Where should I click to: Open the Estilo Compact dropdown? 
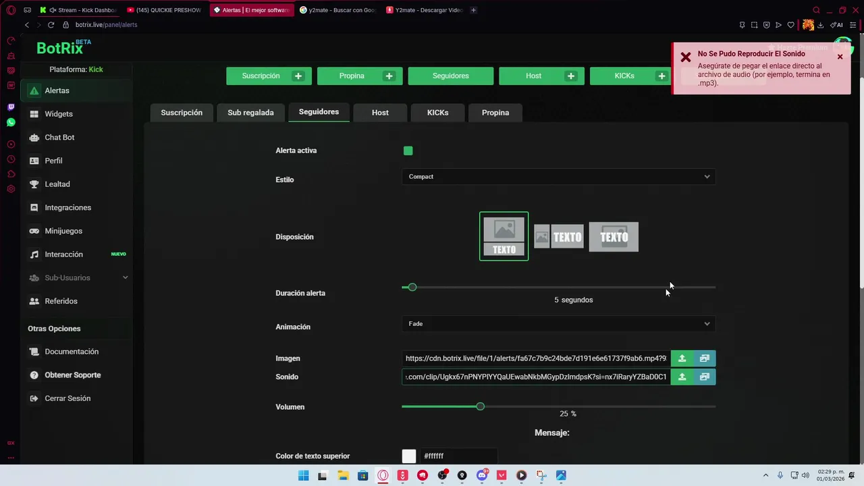click(558, 177)
